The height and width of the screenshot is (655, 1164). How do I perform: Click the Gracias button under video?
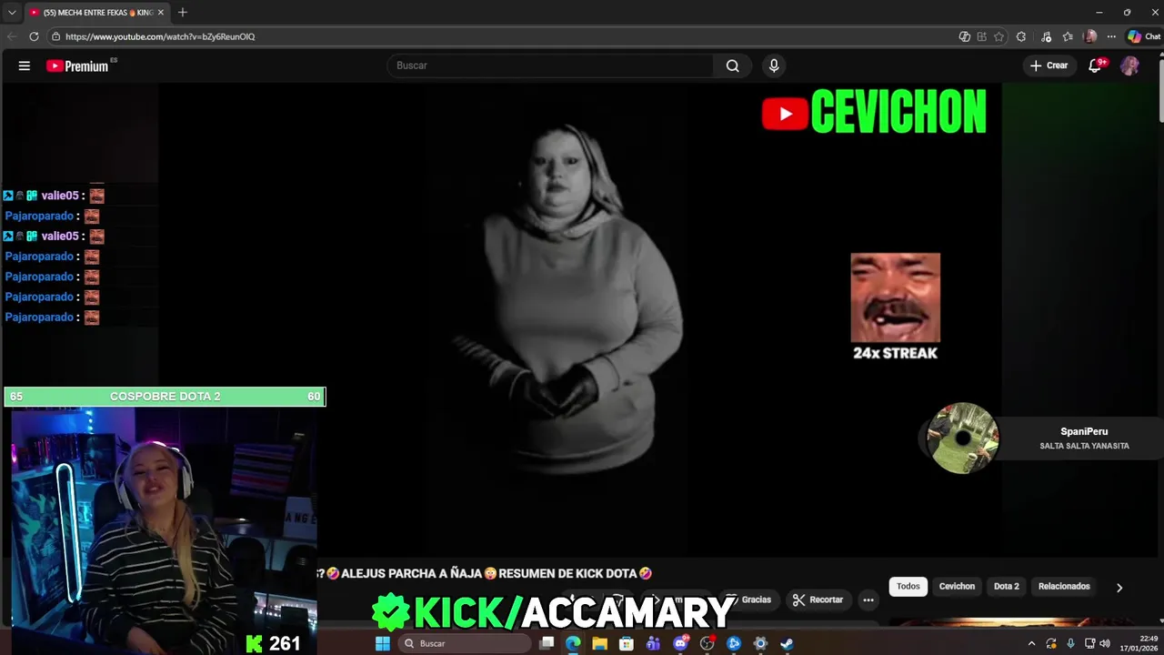point(748,600)
